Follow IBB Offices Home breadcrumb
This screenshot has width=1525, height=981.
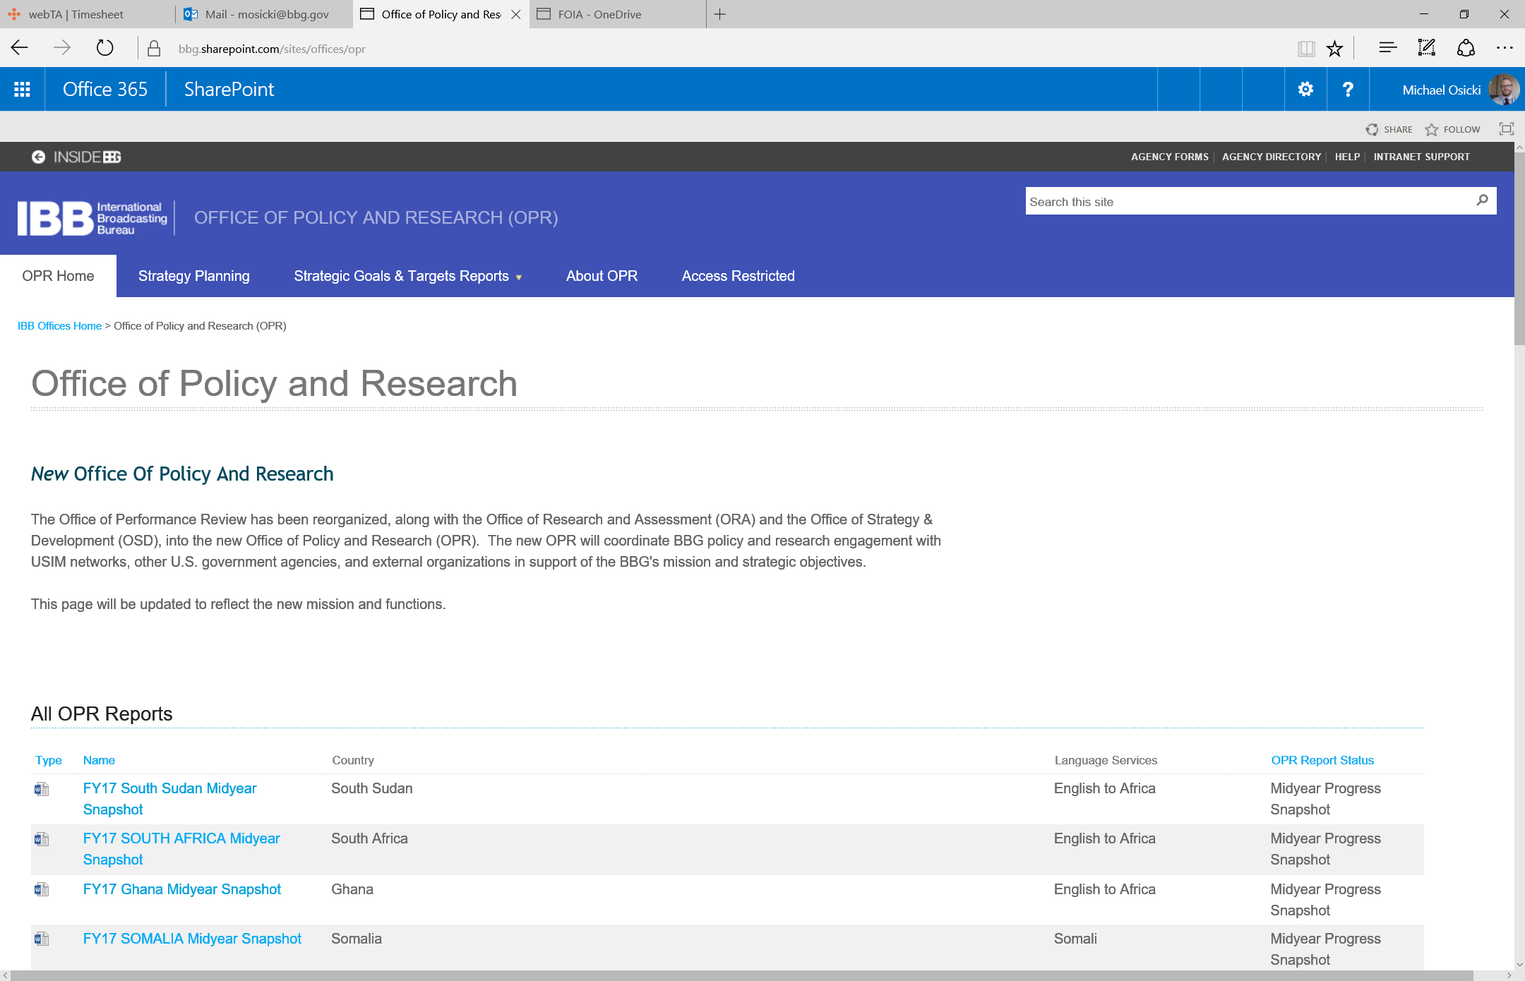59,326
